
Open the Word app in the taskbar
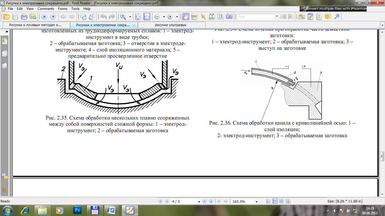[x=112, y=210]
